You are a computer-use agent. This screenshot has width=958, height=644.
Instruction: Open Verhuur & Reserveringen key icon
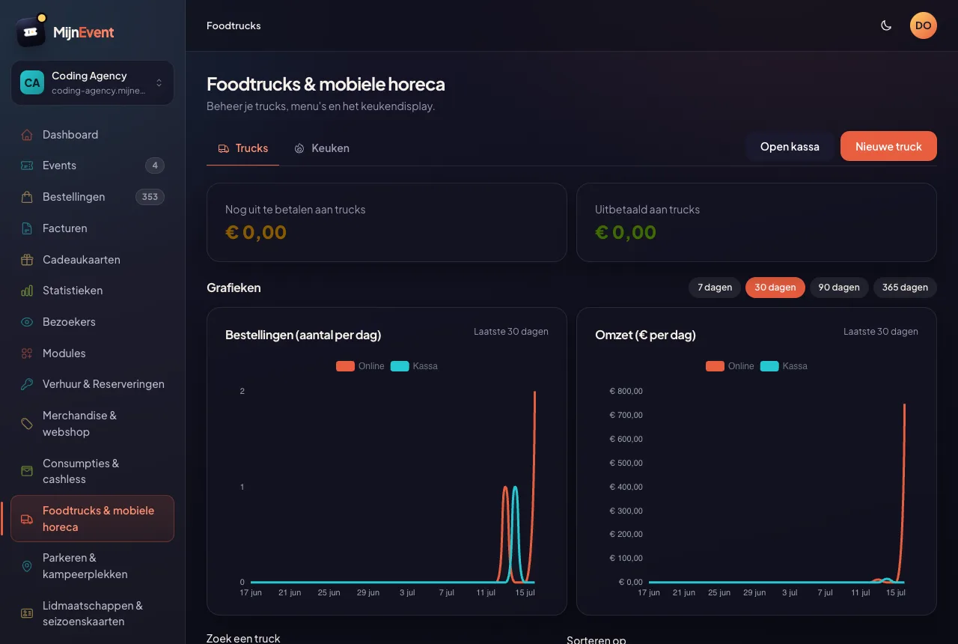pyautogui.click(x=27, y=384)
